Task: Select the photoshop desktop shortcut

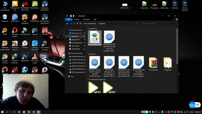Action: point(25,58)
